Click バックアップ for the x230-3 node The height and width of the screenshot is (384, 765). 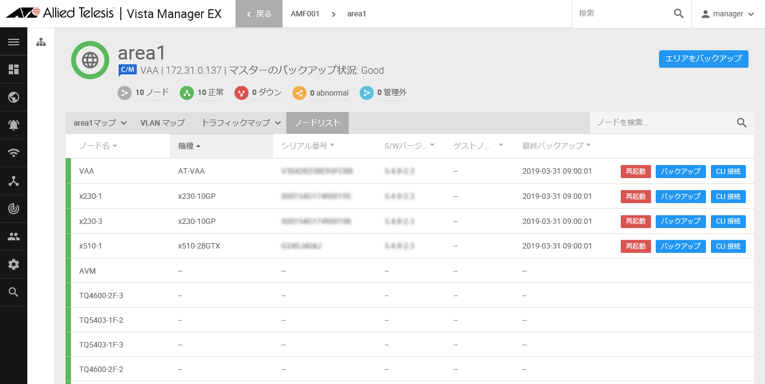coord(681,221)
